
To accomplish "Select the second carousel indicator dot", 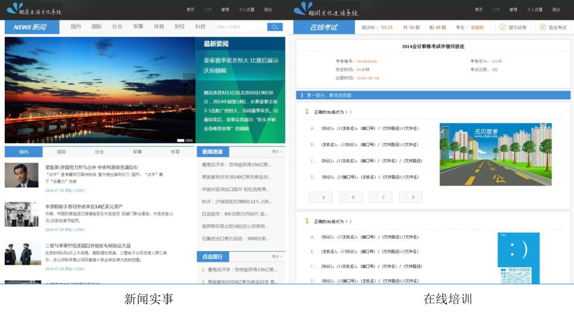I will pos(189,140).
